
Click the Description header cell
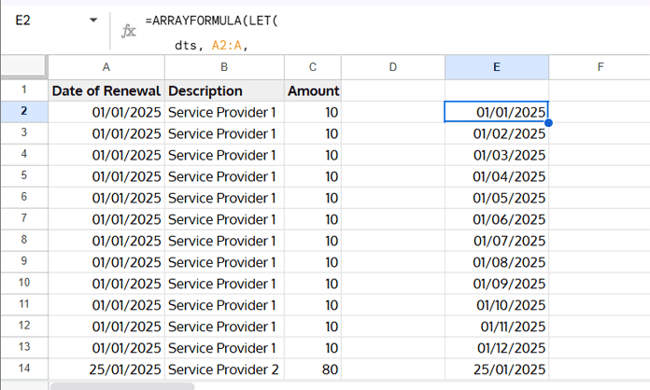pyautogui.click(x=224, y=91)
